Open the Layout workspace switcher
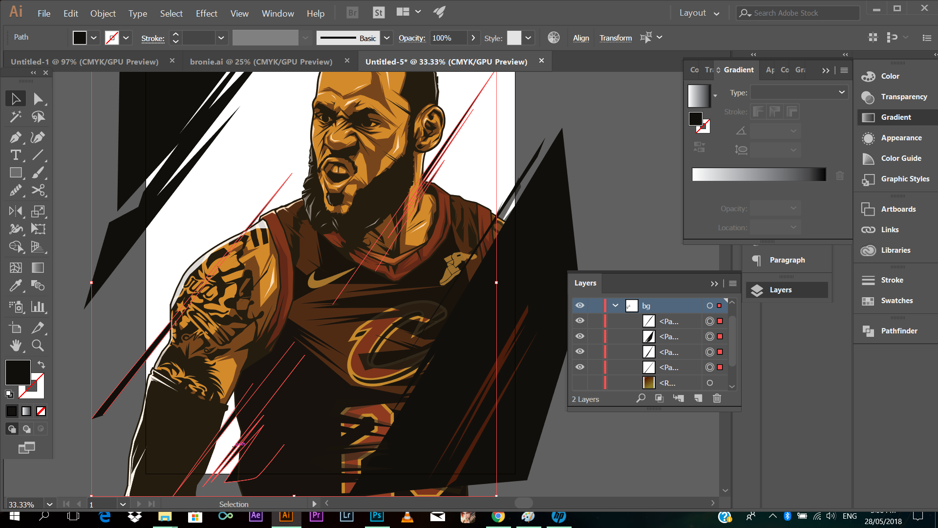The image size is (938, 528). pyautogui.click(x=699, y=13)
